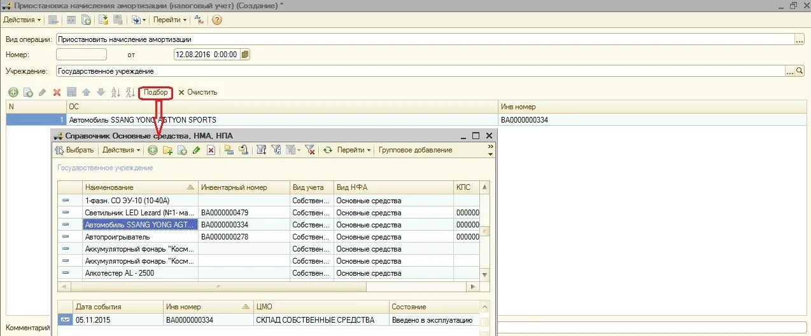Click the Подбор button
The height and width of the screenshot is (336, 811).
click(156, 92)
